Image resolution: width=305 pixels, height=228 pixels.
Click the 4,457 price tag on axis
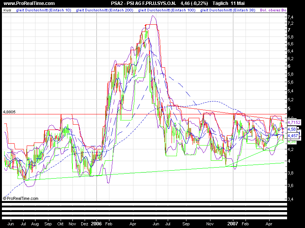(293, 136)
